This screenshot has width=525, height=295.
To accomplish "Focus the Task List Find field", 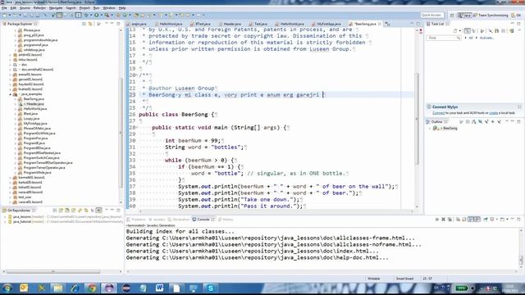I will pos(444,38).
